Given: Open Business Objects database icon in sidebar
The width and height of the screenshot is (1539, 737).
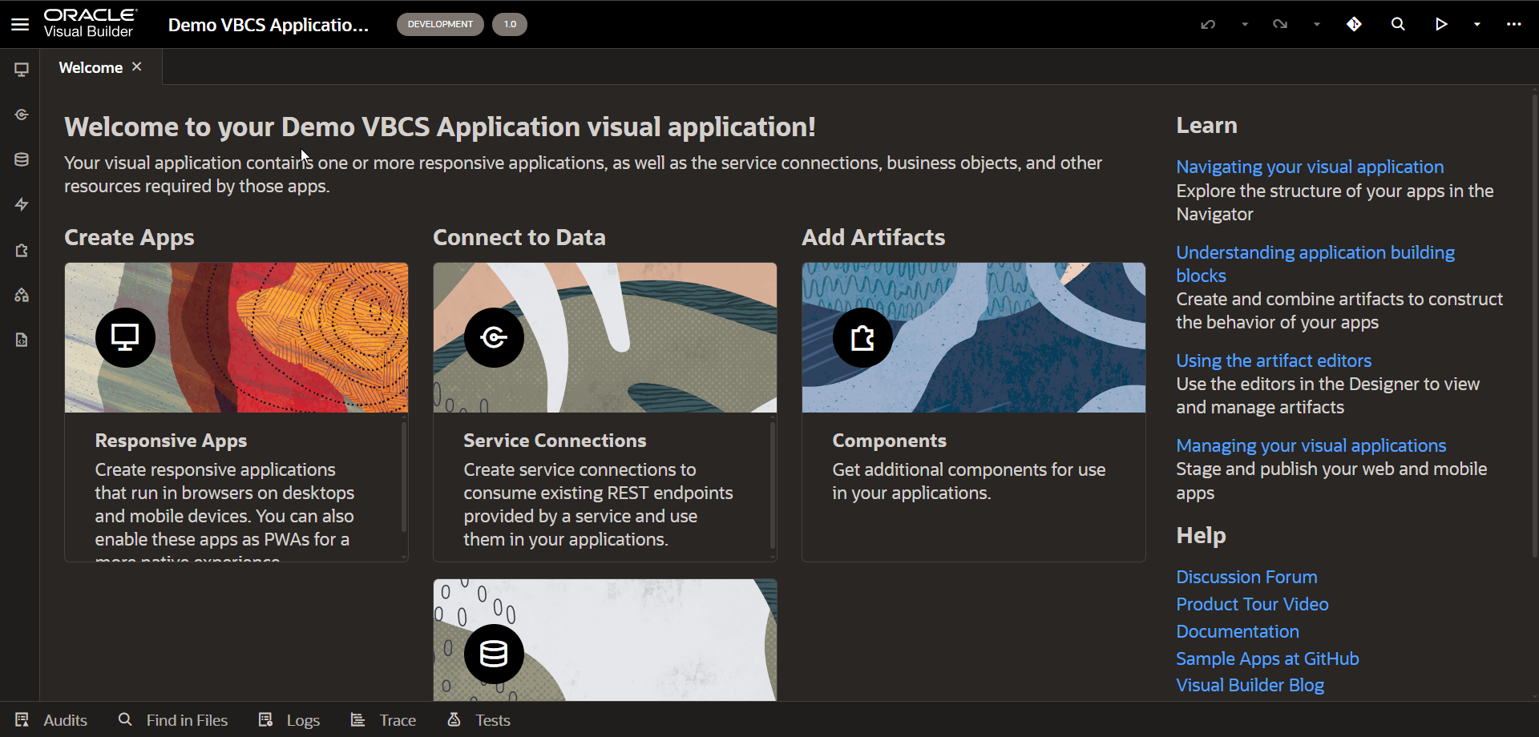Looking at the screenshot, I should pyautogui.click(x=22, y=159).
